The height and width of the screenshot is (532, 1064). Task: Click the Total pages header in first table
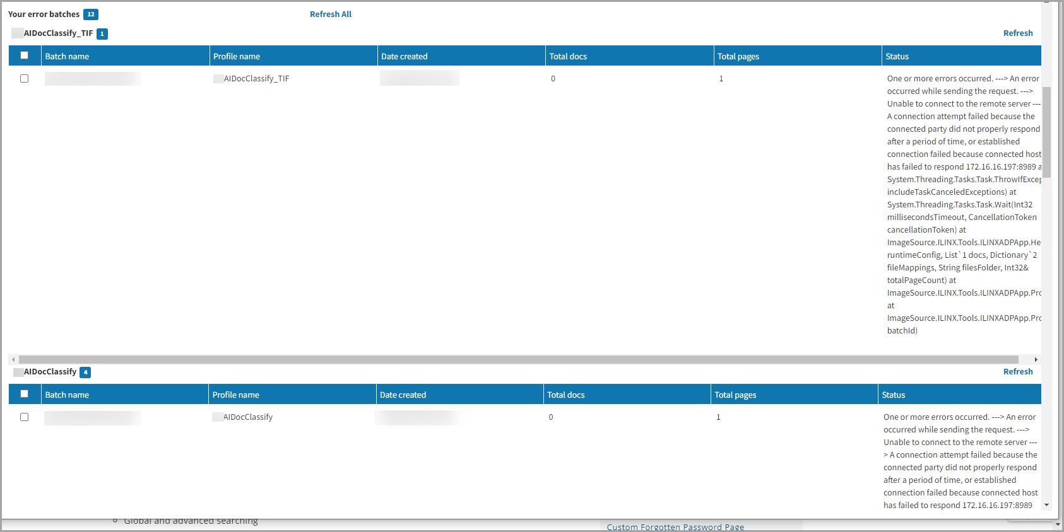(738, 56)
